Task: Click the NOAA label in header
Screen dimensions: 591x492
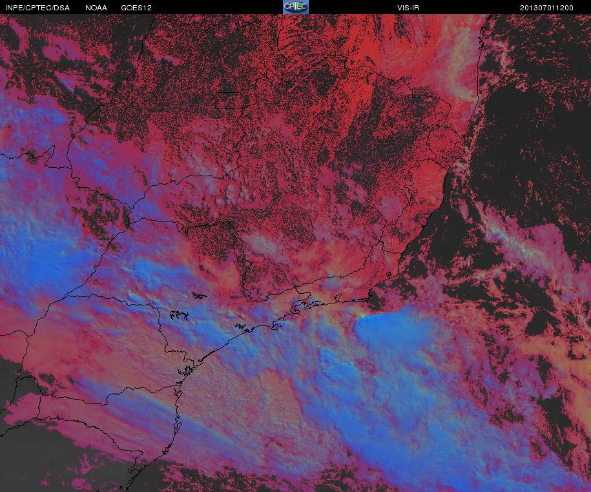Action: click(x=96, y=8)
